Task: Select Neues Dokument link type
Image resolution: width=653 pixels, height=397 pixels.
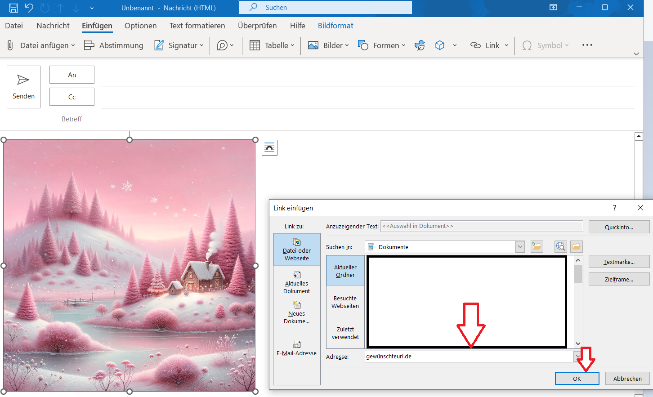Action: (x=297, y=313)
